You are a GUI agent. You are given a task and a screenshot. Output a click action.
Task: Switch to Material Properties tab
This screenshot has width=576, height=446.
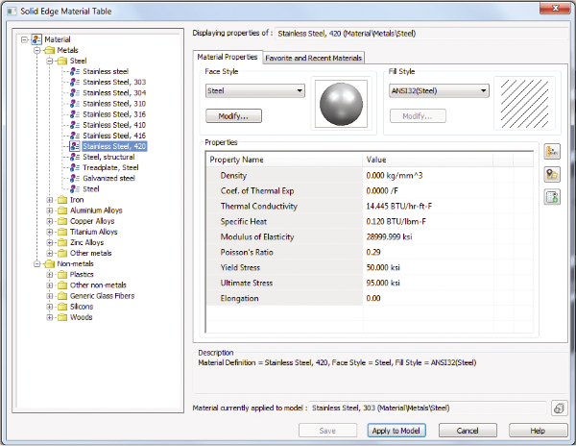pyautogui.click(x=228, y=57)
